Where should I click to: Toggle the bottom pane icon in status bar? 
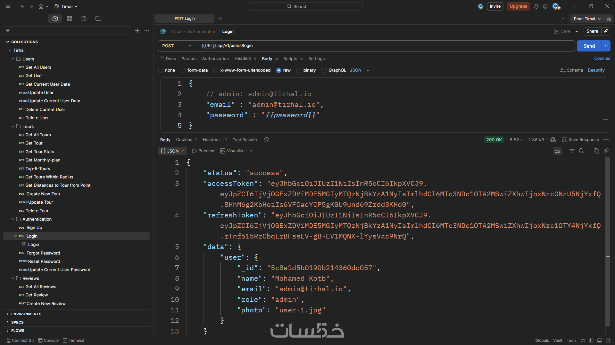(600, 341)
